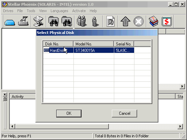Confirm disk selection with OK button
Image resolution: width=187 pixels, height=140 pixels.
coord(69,113)
